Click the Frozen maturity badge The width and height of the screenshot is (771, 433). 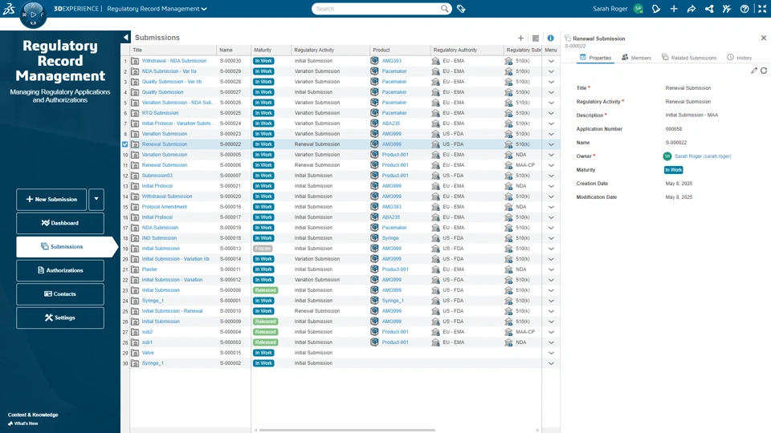[x=263, y=249]
